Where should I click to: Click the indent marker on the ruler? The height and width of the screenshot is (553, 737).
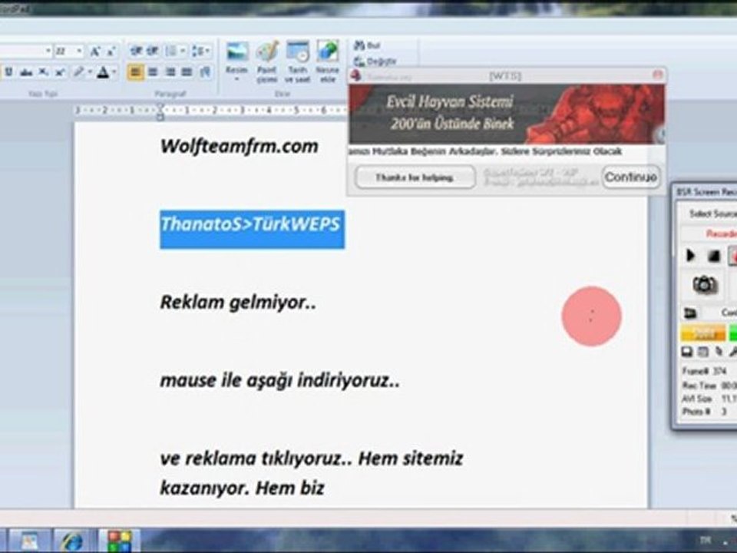160,113
